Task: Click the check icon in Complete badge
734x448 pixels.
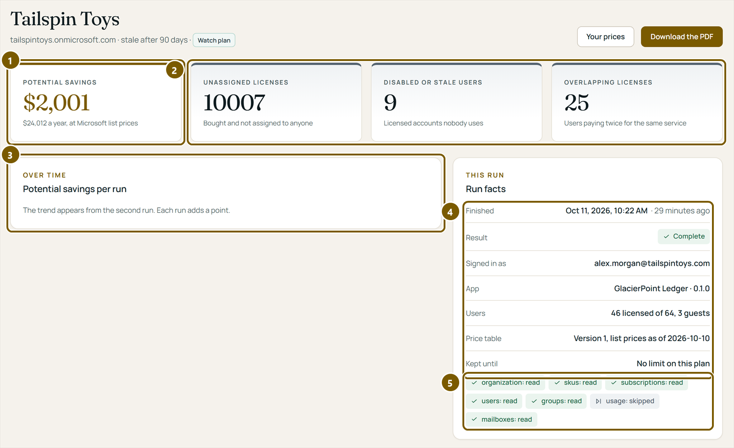Action: [667, 237]
